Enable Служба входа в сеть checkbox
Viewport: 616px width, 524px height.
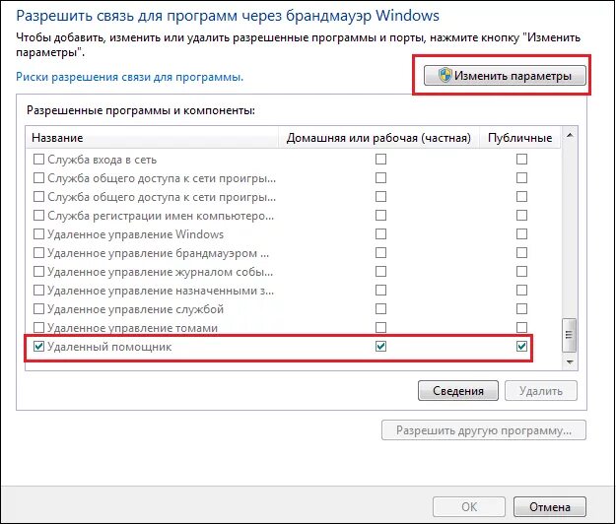38,159
